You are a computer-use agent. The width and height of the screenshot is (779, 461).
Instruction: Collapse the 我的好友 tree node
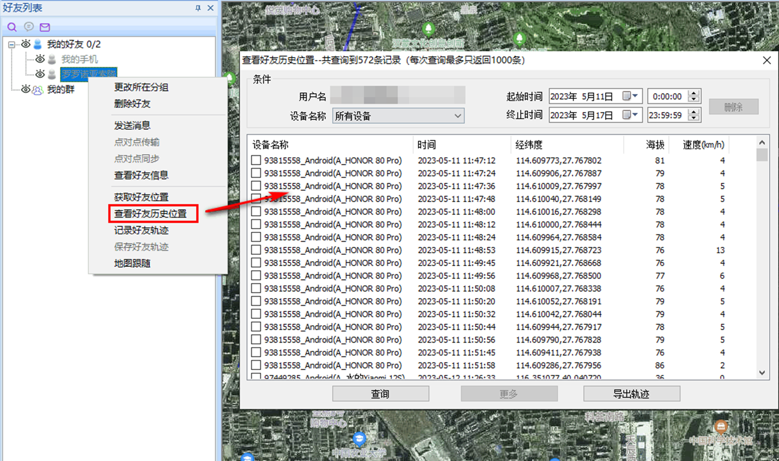pos(12,44)
